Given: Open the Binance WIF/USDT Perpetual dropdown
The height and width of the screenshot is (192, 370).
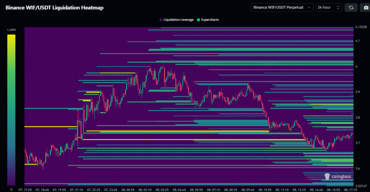Looking at the screenshot, I should click(282, 8).
